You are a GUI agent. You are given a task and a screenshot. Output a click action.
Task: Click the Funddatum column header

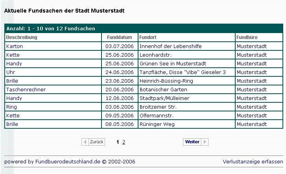pos(120,37)
